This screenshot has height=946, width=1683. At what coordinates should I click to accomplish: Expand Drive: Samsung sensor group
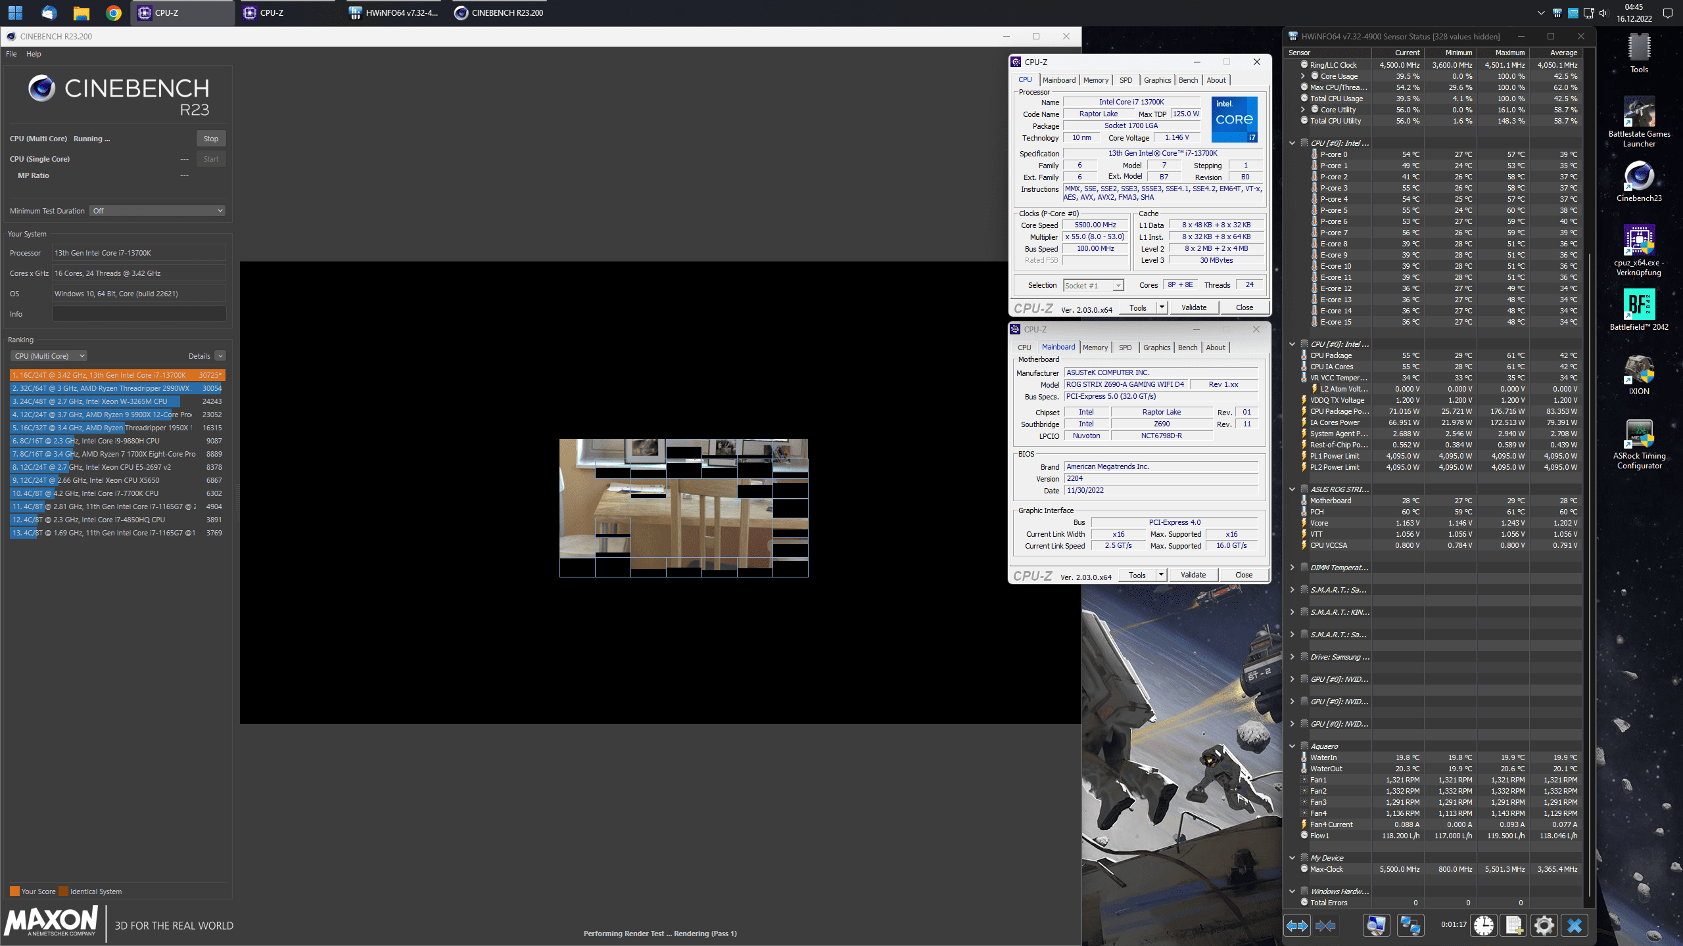[1292, 657]
